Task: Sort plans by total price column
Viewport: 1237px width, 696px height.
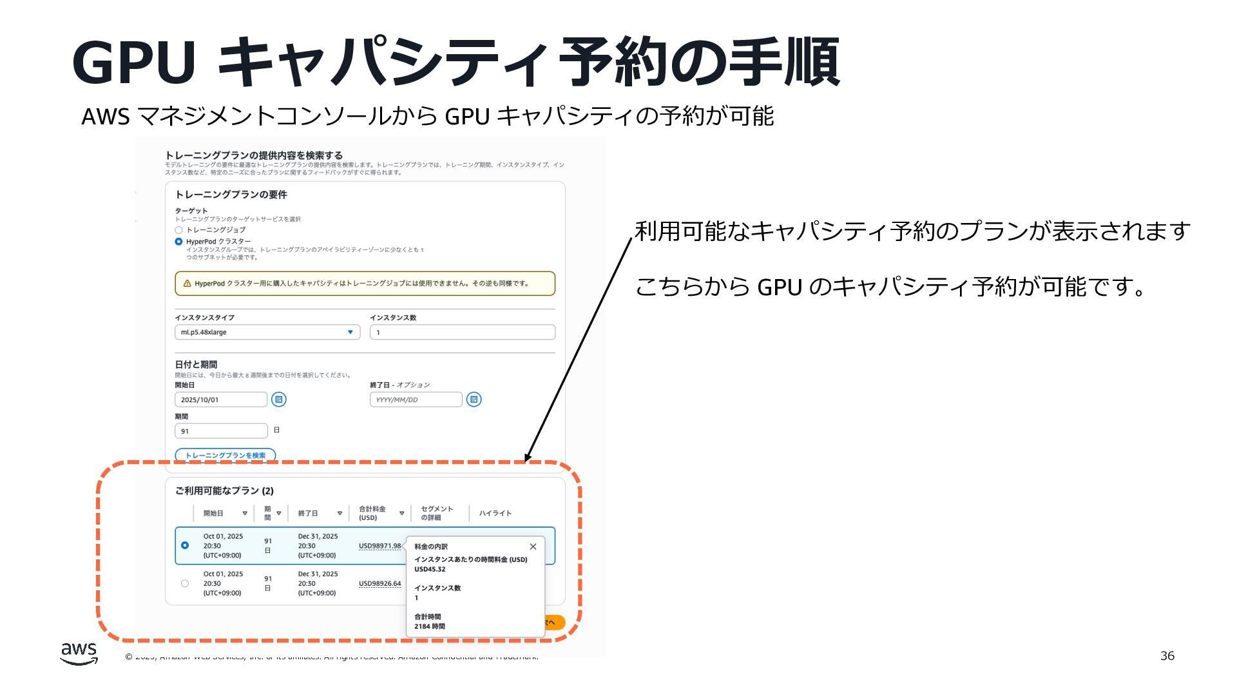Action: coord(401,514)
